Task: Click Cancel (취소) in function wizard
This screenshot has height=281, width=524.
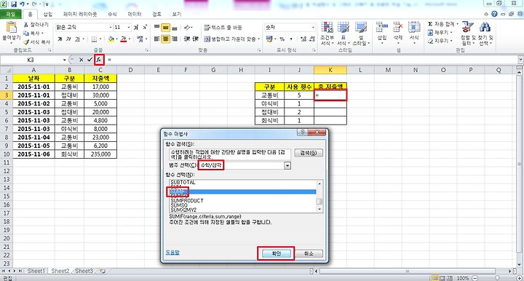Action: click(309, 253)
